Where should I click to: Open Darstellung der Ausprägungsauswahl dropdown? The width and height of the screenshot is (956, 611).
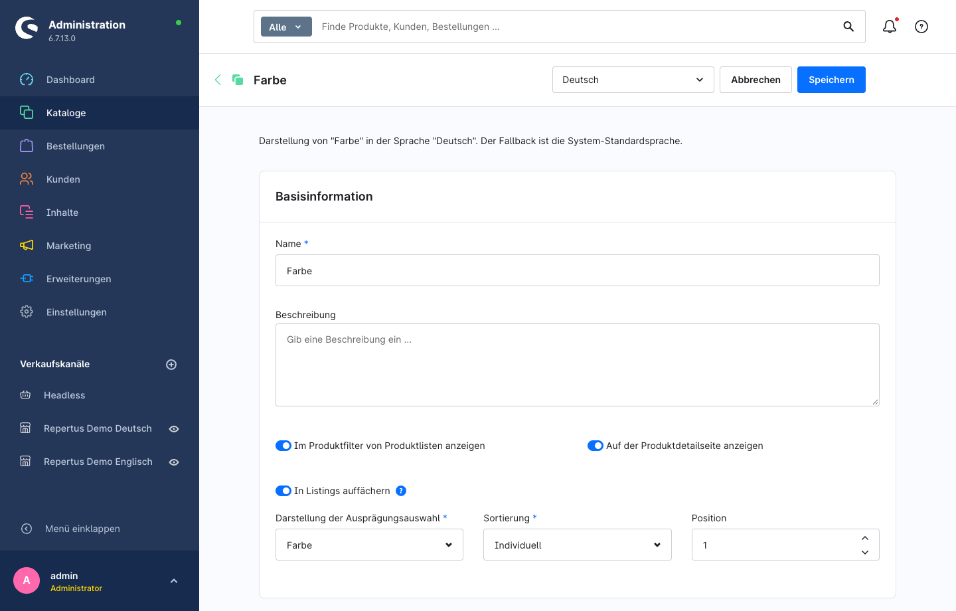pos(369,545)
